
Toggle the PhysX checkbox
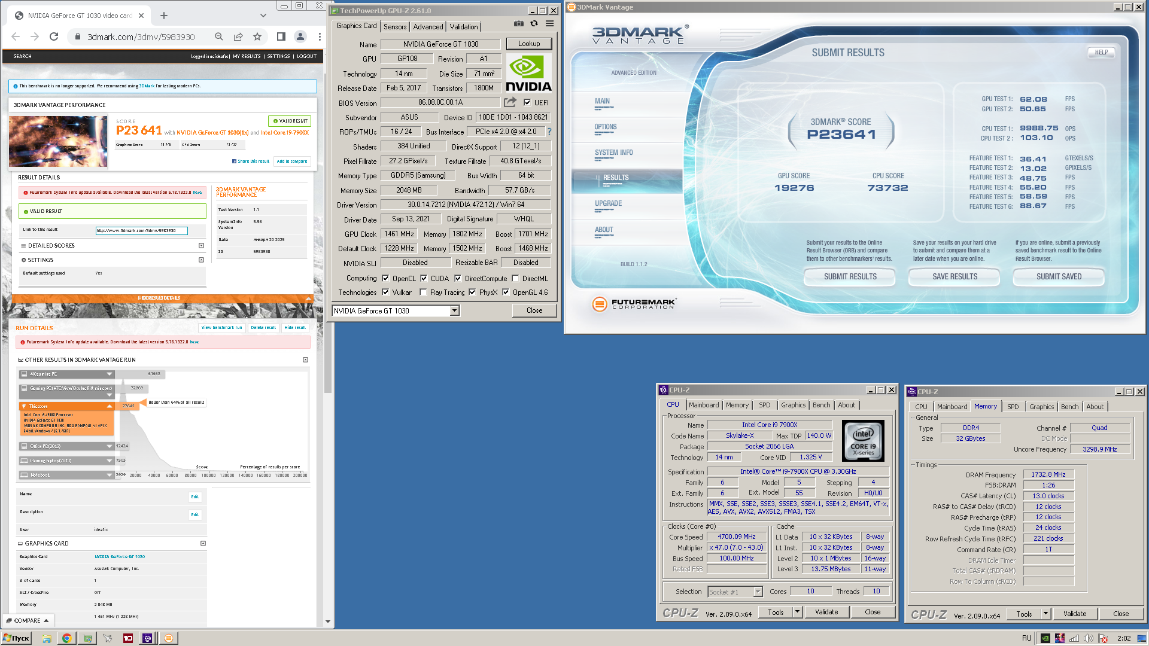pos(472,292)
